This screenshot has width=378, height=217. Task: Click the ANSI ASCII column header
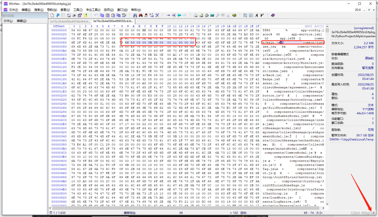click(314, 26)
